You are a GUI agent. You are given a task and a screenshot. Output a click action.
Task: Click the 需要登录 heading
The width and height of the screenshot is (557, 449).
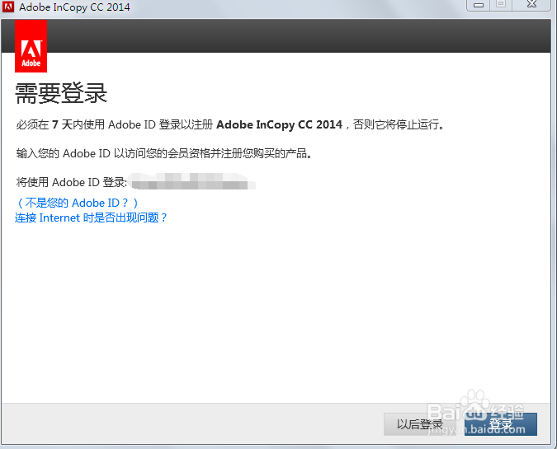61,93
